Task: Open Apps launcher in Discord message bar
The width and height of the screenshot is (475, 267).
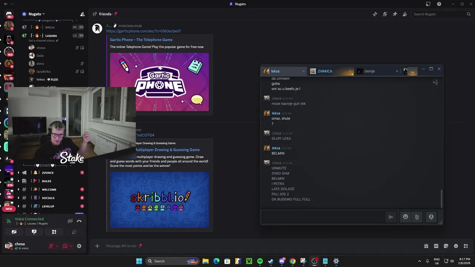Action: click(x=466, y=246)
